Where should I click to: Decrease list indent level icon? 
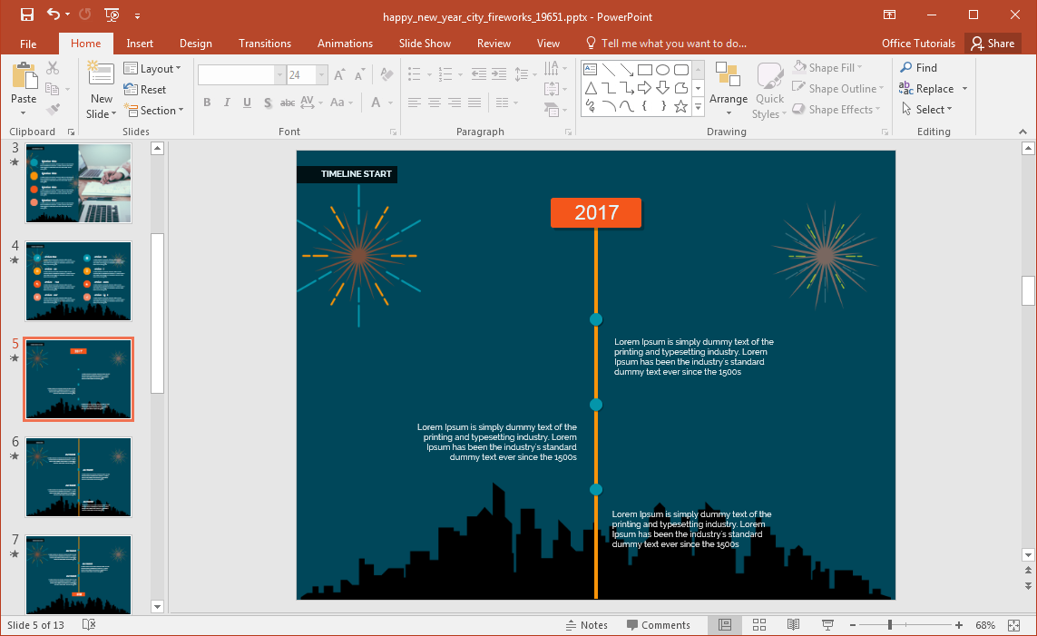(x=479, y=74)
